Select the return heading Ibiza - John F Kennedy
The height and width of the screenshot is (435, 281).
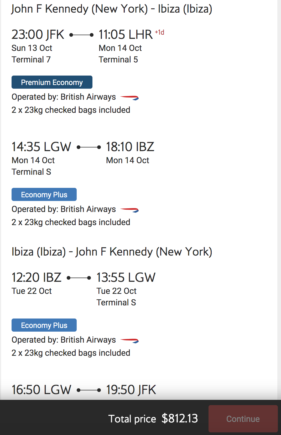coord(112,252)
